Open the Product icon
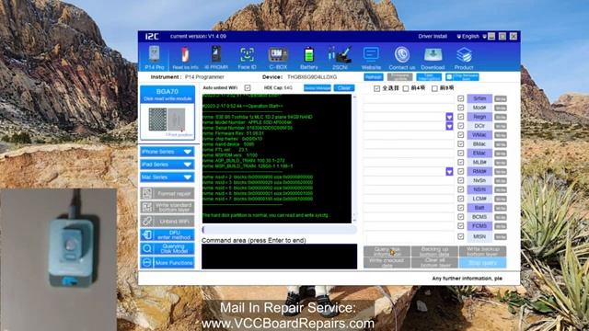589x331 pixels. pos(464,57)
